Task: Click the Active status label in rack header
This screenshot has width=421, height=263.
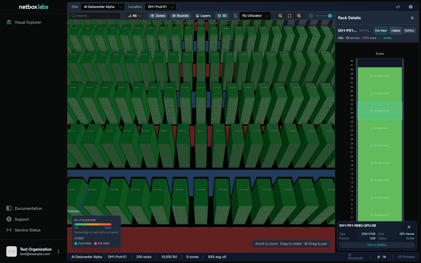Action: [387, 38]
